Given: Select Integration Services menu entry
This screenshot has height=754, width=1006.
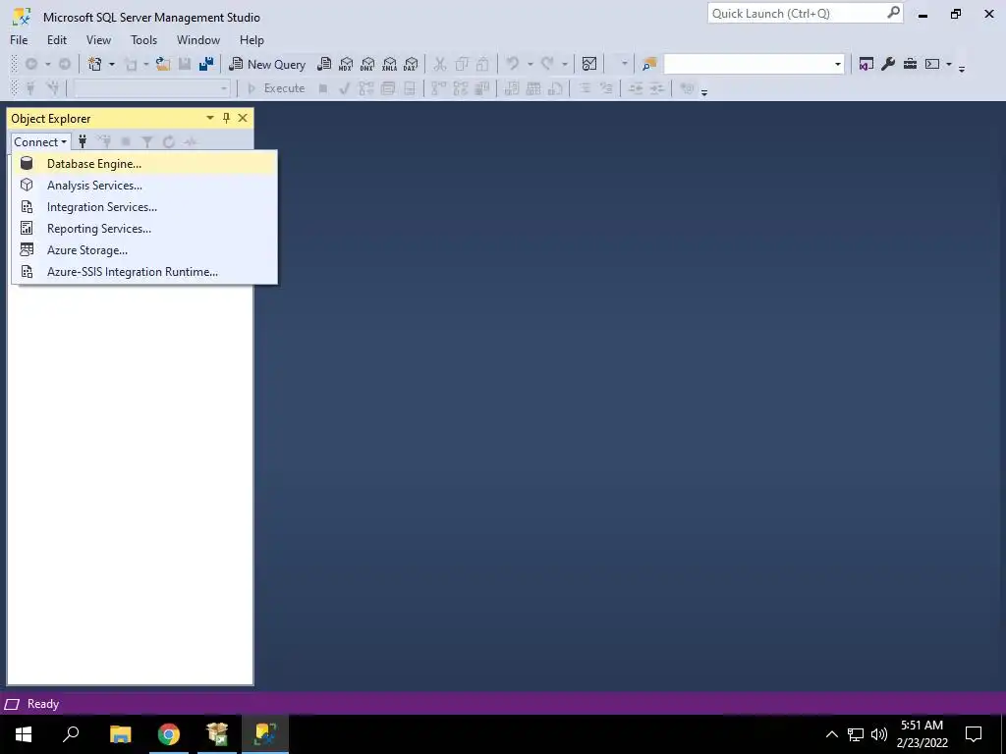Looking at the screenshot, I should [x=145, y=207].
